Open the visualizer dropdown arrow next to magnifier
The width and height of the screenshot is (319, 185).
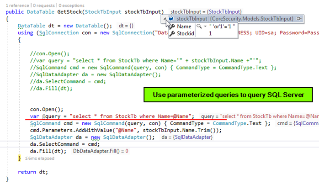[x=205, y=26]
